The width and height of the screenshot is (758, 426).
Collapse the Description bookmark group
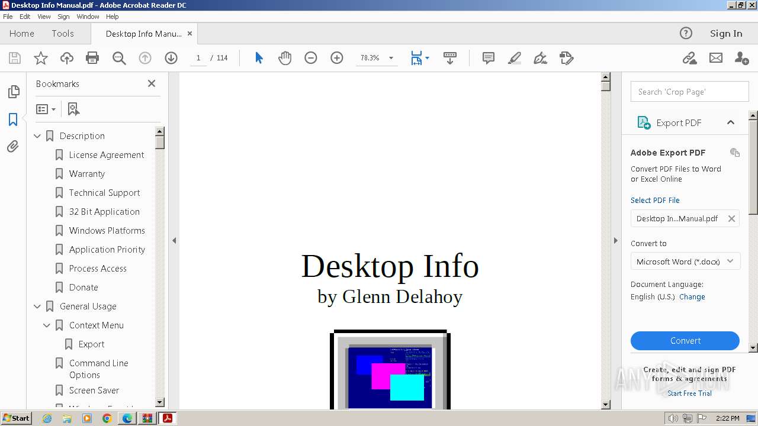37,136
